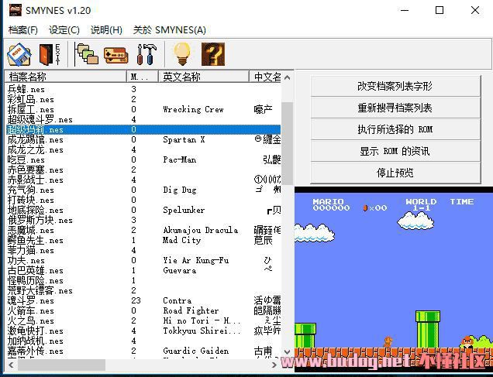493x377 pixels.
Task: Click the Yie Ar Kung-Fu English name cell
Action: coord(196,260)
